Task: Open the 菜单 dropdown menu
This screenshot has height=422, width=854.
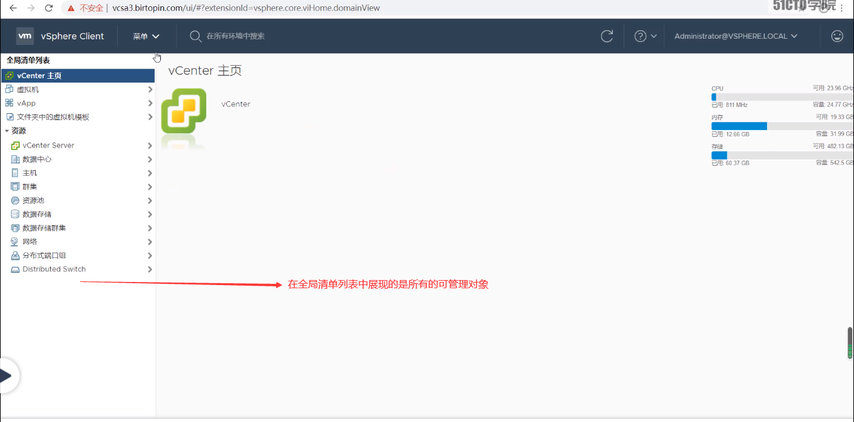Action: point(146,36)
